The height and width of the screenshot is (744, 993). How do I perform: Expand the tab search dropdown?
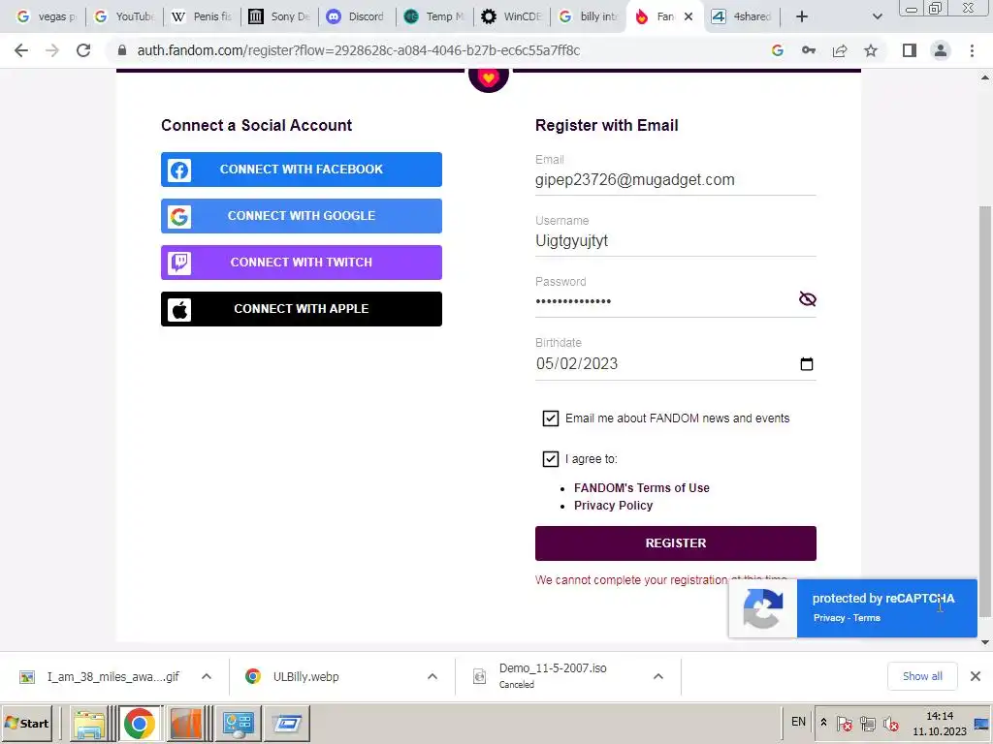tap(877, 16)
